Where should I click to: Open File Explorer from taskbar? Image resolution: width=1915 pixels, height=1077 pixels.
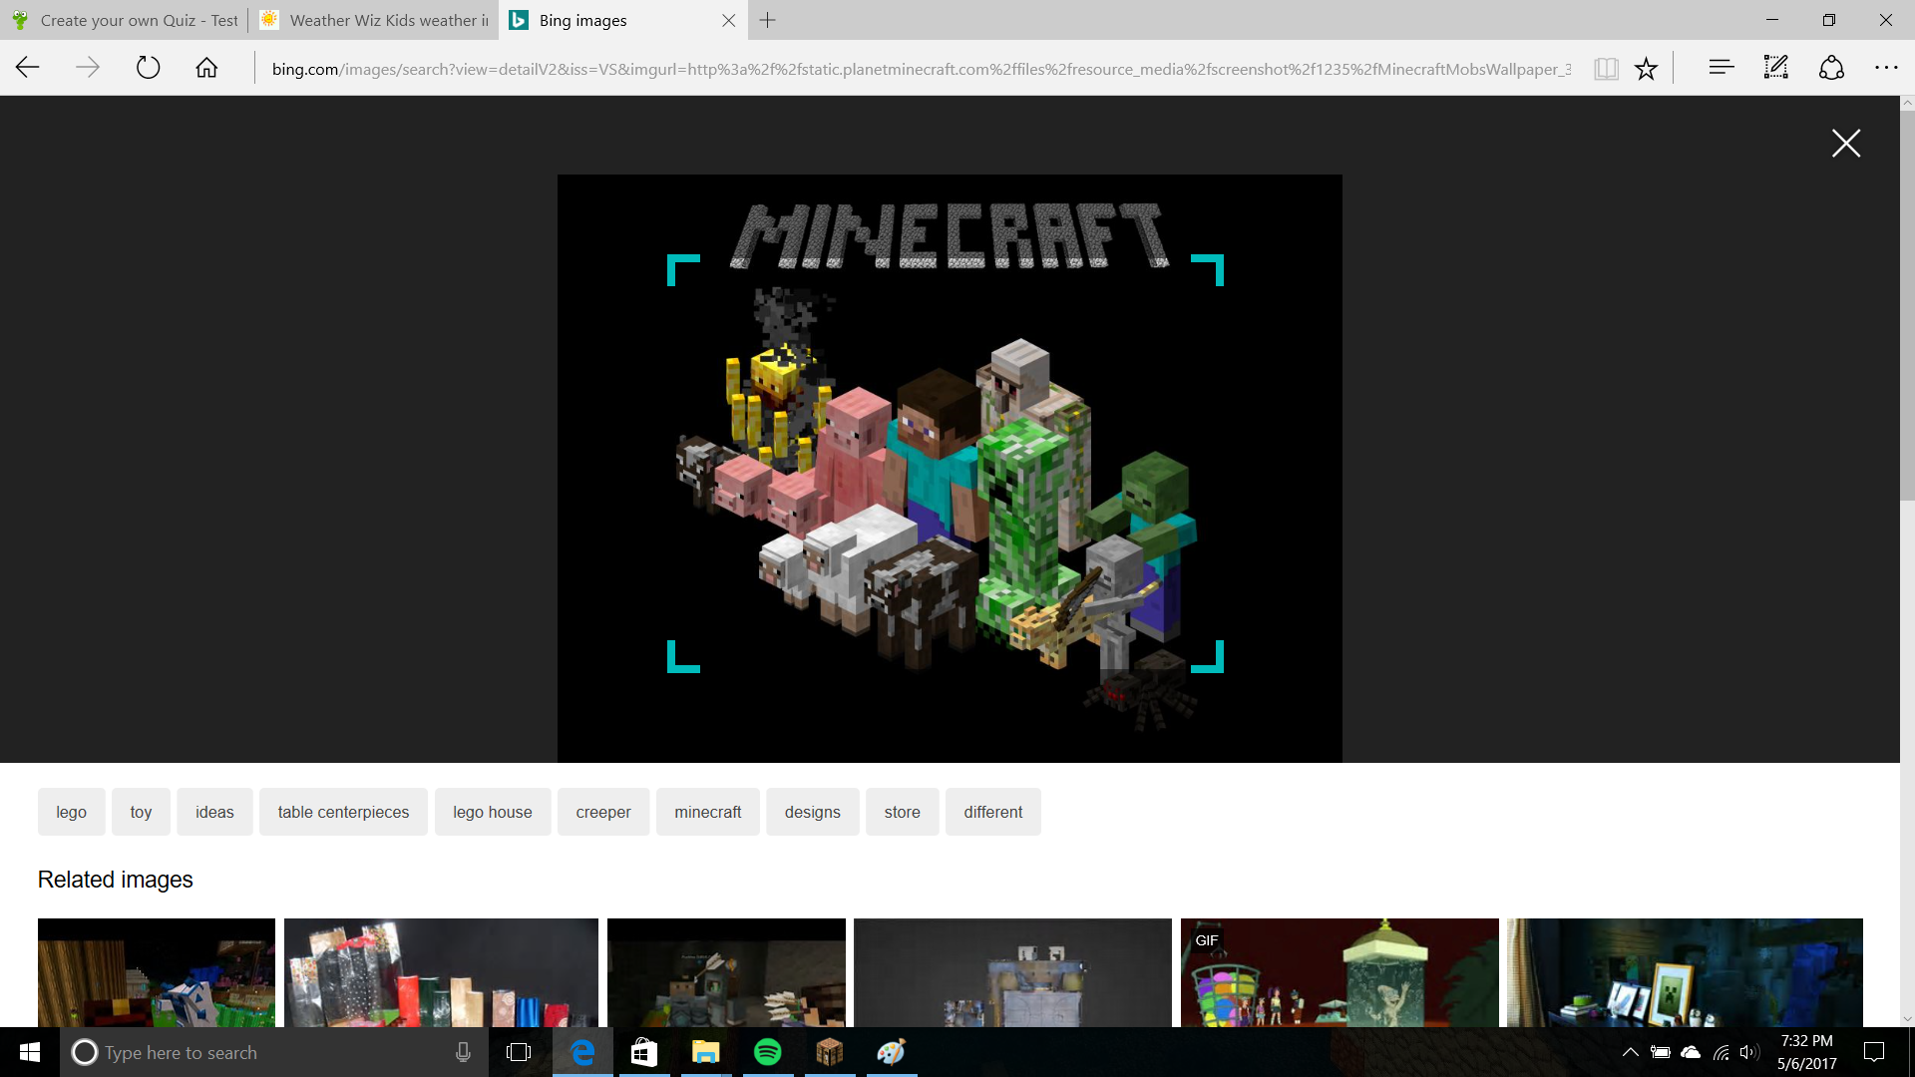pos(706,1052)
